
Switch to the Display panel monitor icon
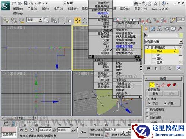coord(173,29)
